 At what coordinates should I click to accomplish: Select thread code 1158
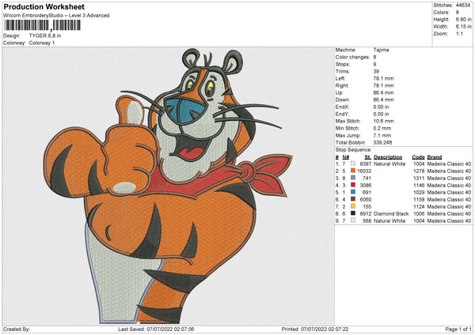click(x=419, y=199)
